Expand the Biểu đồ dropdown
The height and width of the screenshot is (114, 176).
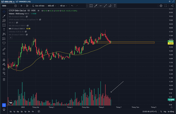click(52, 5)
